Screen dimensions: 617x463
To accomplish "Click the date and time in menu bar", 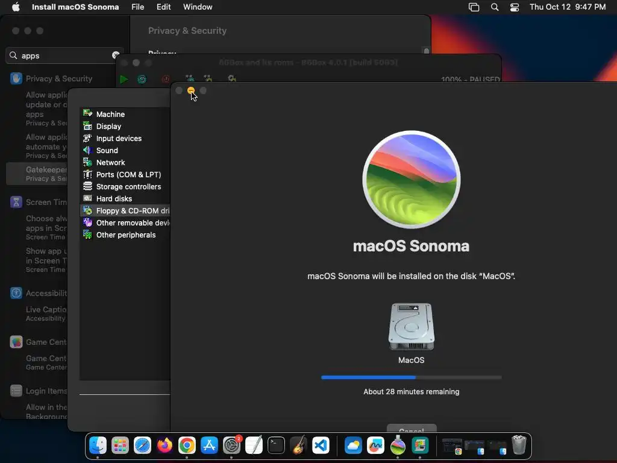I will (x=568, y=7).
